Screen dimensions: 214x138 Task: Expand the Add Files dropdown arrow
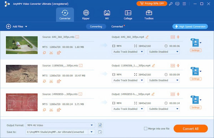(x=26, y=27)
